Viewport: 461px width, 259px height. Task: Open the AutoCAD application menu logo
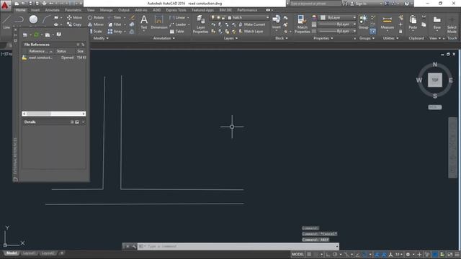[x=5, y=5]
